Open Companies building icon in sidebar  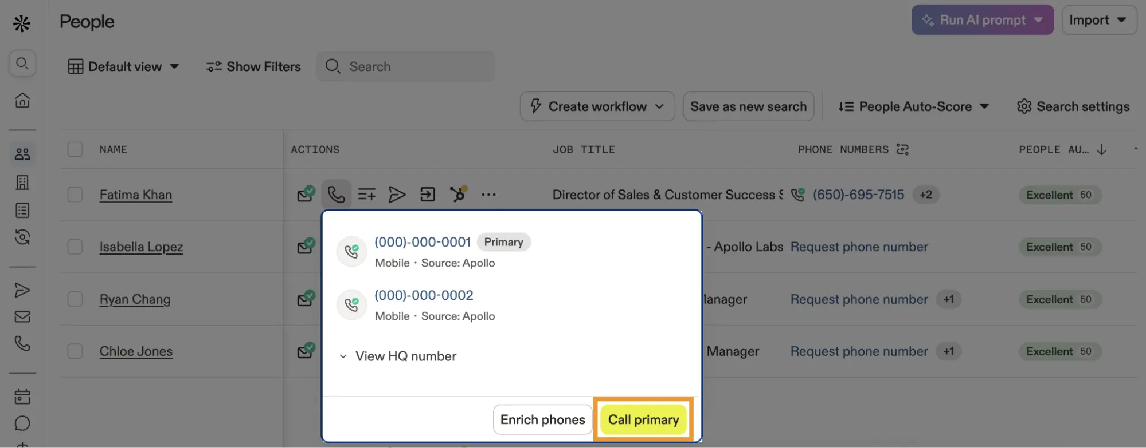pyautogui.click(x=22, y=183)
